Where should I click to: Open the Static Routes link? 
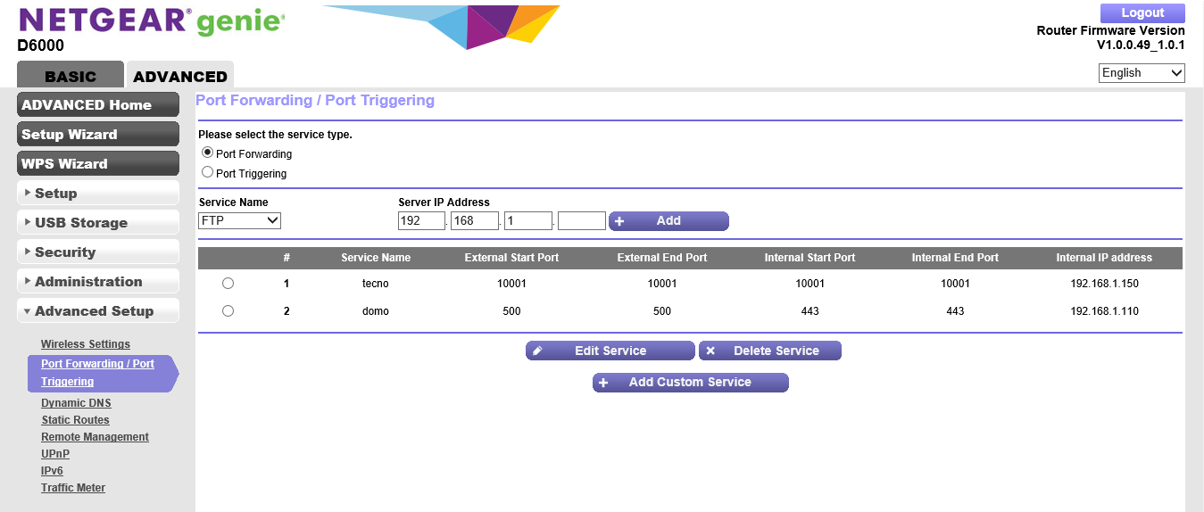(75, 420)
